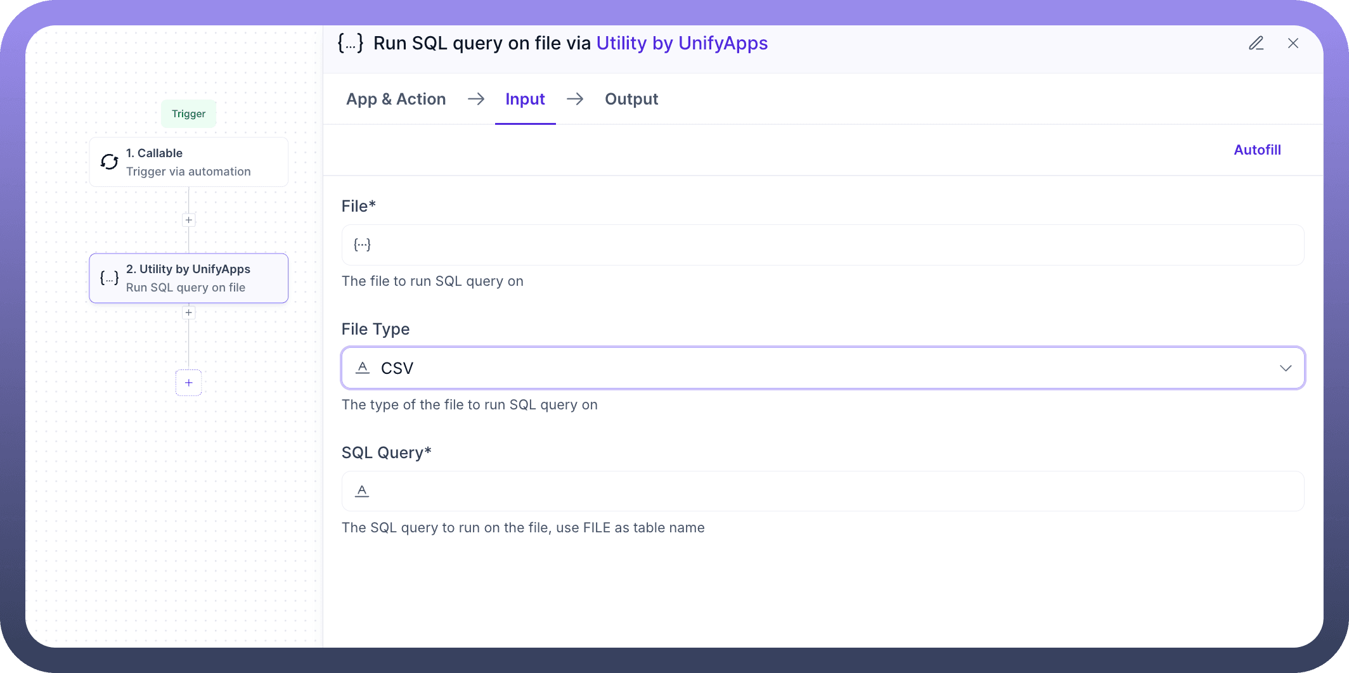Switch to the App & Action tab
Viewport: 1349px width, 673px height.
396,99
